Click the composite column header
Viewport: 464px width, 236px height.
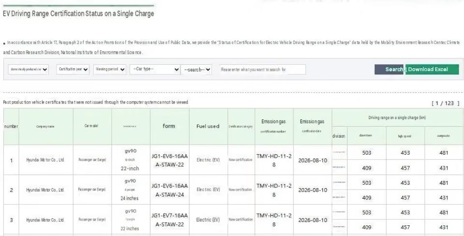443,136
